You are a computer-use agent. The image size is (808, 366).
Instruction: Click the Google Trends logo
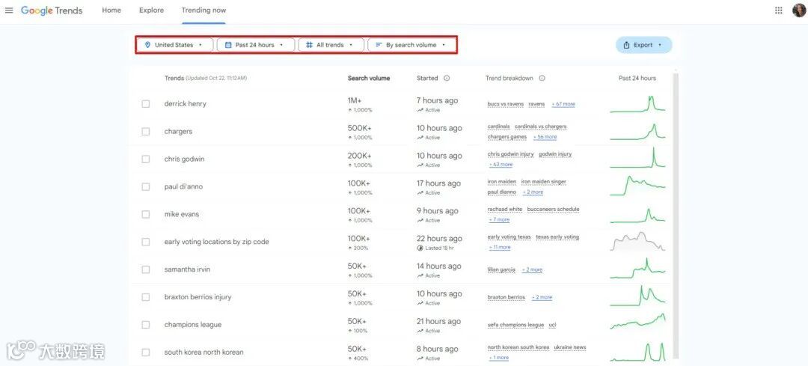52,10
